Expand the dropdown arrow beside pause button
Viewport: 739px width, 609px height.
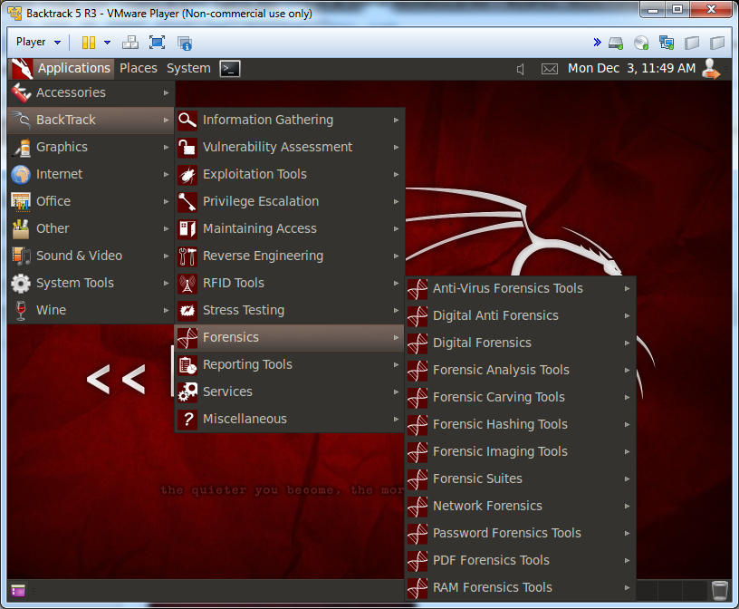pyautogui.click(x=107, y=43)
